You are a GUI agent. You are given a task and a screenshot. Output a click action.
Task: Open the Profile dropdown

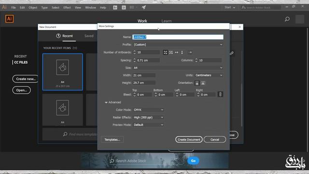(x=178, y=44)
